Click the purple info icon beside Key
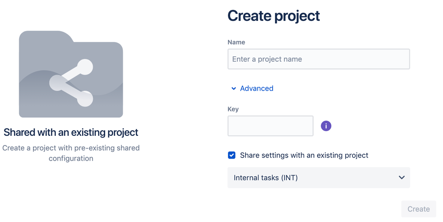This screenshot has width=443, height=222. [326, 126]
